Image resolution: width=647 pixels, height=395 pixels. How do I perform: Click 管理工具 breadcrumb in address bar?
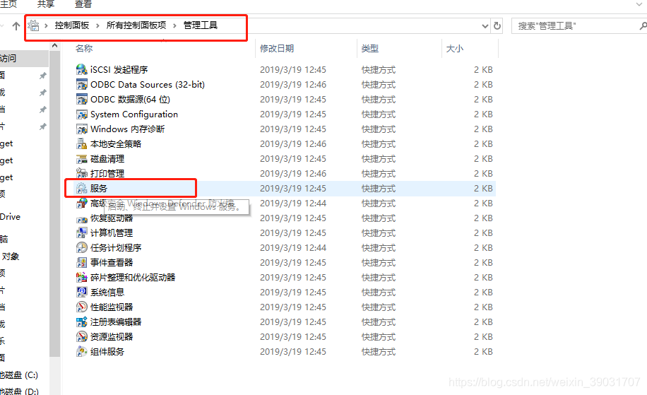coord(200,25)
